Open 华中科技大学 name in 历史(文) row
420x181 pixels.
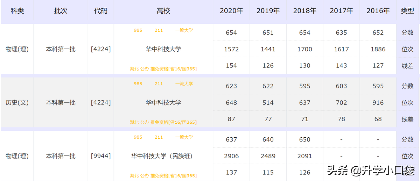(x=163, y=103)
